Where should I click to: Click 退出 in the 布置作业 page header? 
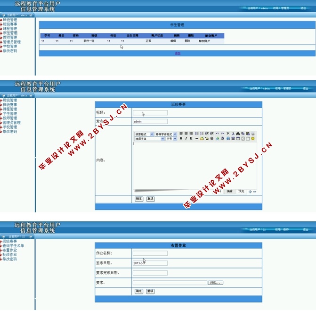306,230
